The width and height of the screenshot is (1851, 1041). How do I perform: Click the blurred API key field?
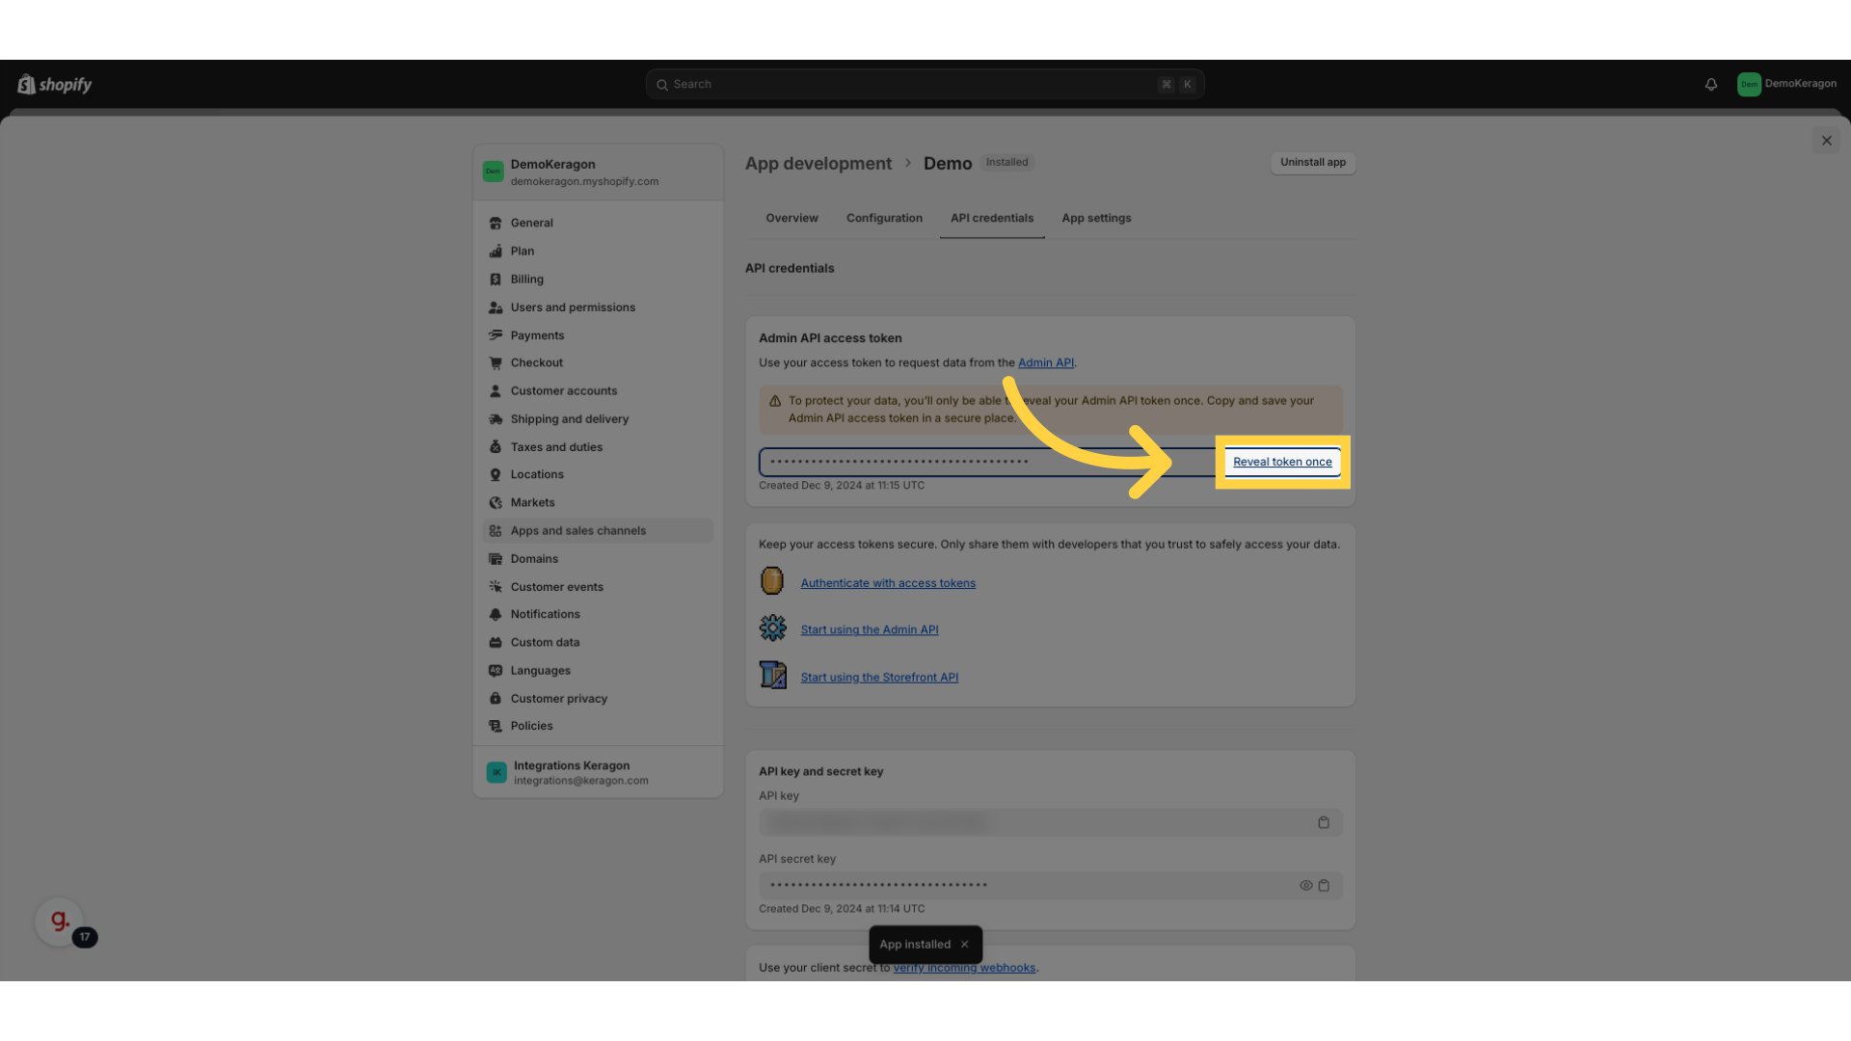coord(1051,823)
